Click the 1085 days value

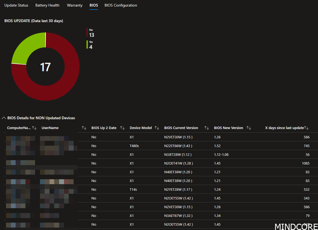306,163
